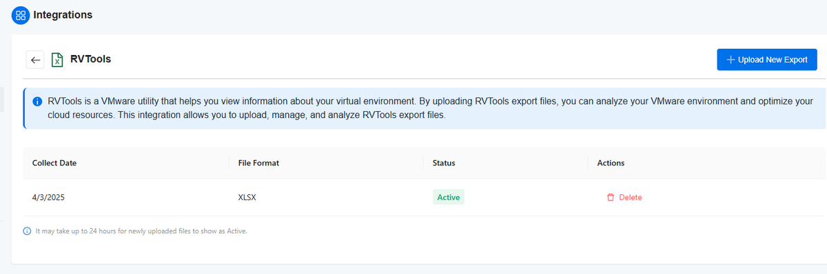827x274 pixels.
Task: Click the Active status badge
Action: tap(449, 197)
